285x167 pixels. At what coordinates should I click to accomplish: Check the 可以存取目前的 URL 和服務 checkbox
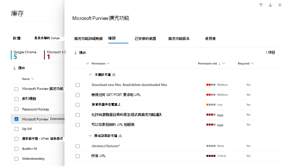tap(78, 125)
